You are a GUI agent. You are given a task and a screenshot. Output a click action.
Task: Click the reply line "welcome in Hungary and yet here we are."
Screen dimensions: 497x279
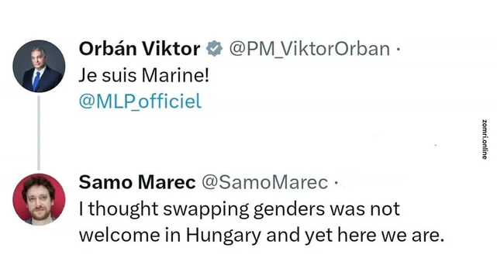click(261, 236)
